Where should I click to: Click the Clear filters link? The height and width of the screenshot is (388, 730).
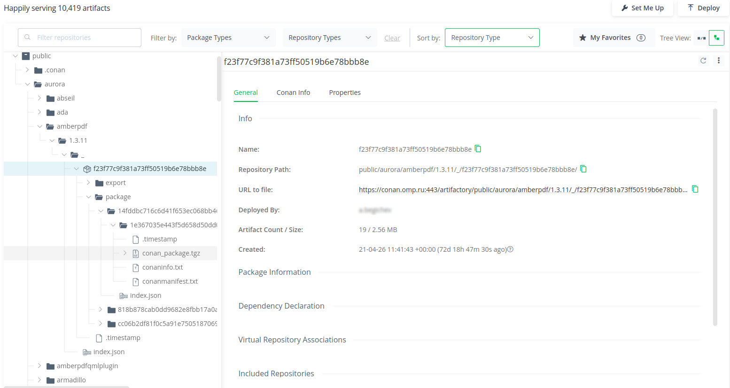392,38
